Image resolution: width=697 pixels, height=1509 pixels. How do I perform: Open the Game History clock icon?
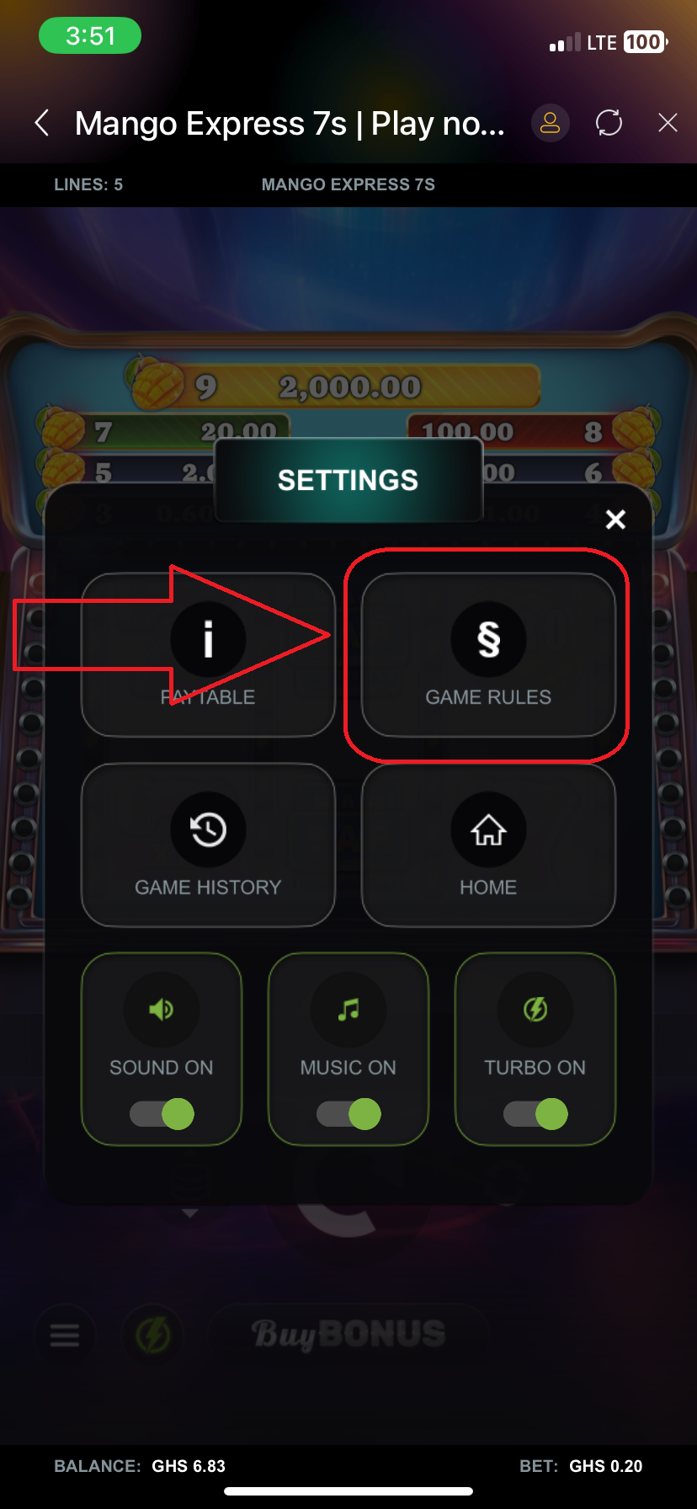[208, 830]
